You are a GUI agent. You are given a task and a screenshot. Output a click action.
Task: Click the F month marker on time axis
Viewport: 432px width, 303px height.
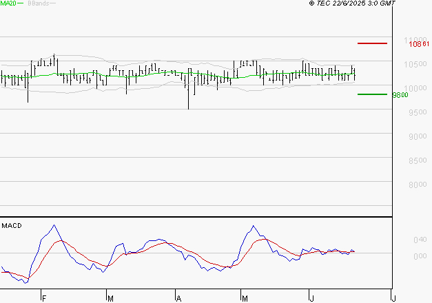click(43, 297)
